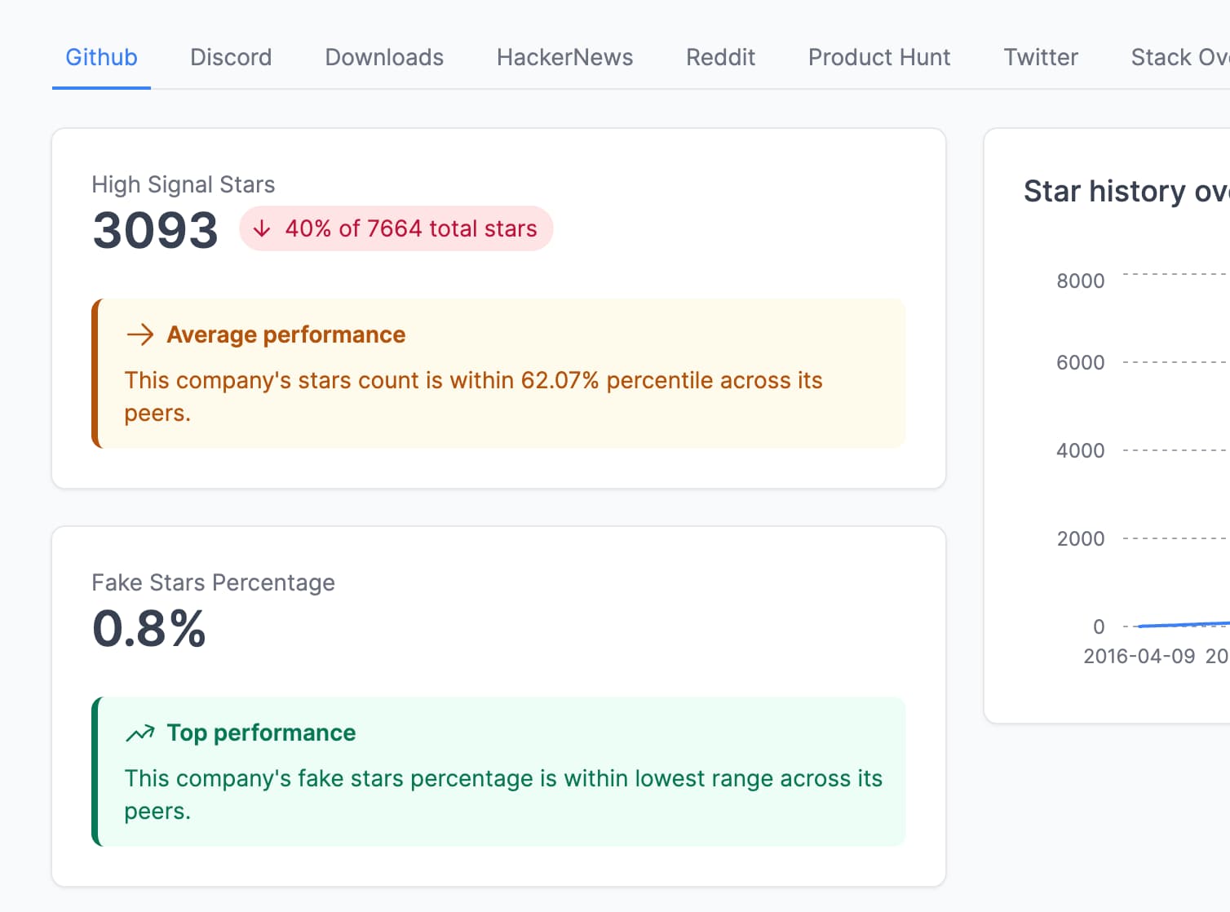Image resolution: width=1230 pixels, height=912 pixels.
Task: Open the HackerNews tab
Action: click(564, 57)
